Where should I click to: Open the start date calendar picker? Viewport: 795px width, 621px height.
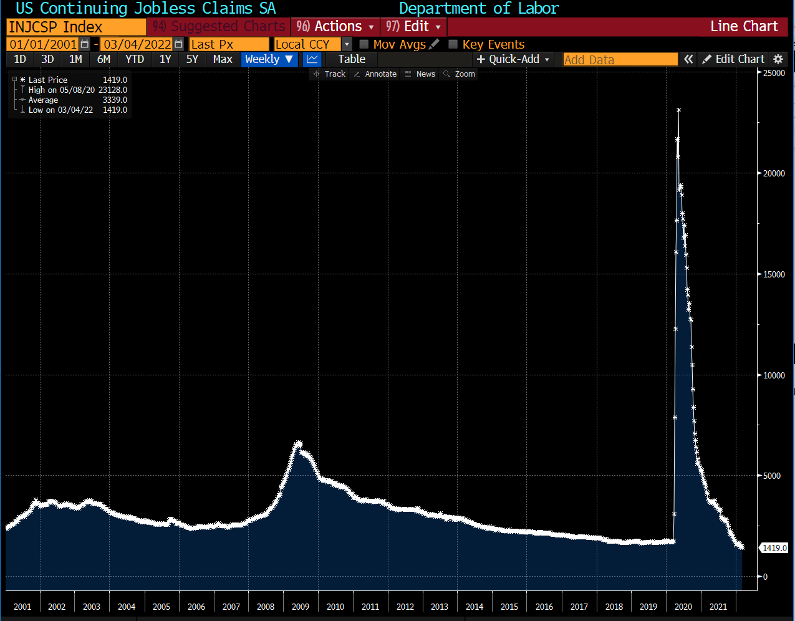click(85, 44)
